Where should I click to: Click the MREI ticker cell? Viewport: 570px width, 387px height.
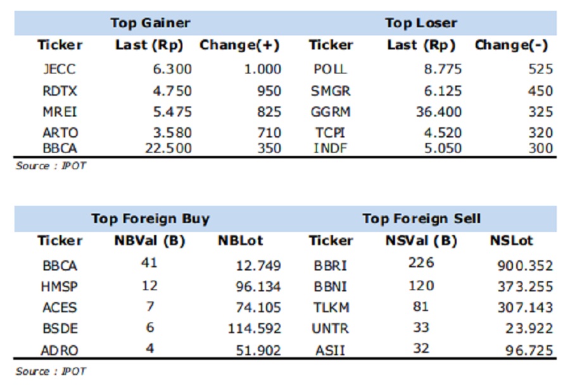60,112
